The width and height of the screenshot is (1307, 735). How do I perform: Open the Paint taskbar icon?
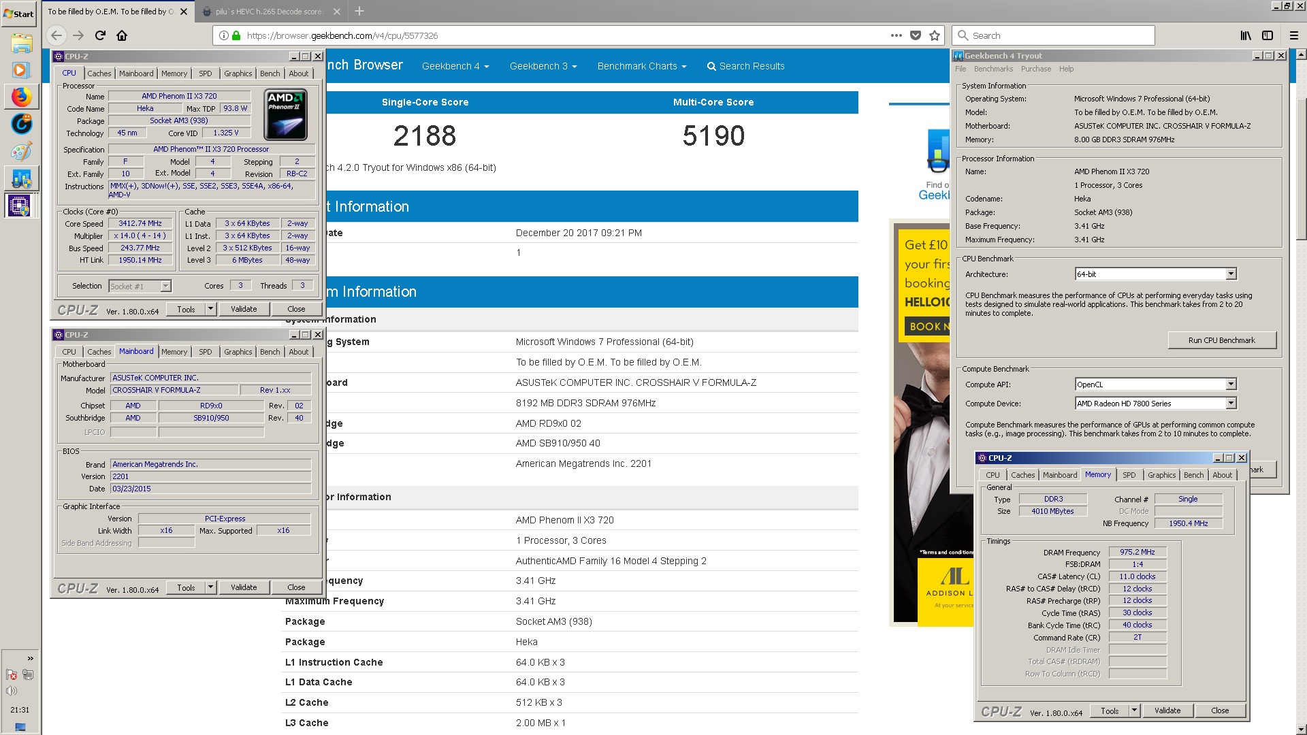coord(21,151)
